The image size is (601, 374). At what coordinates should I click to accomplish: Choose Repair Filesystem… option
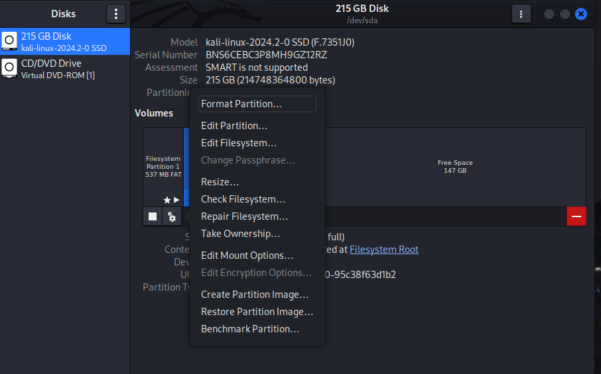tap(244, 216)
